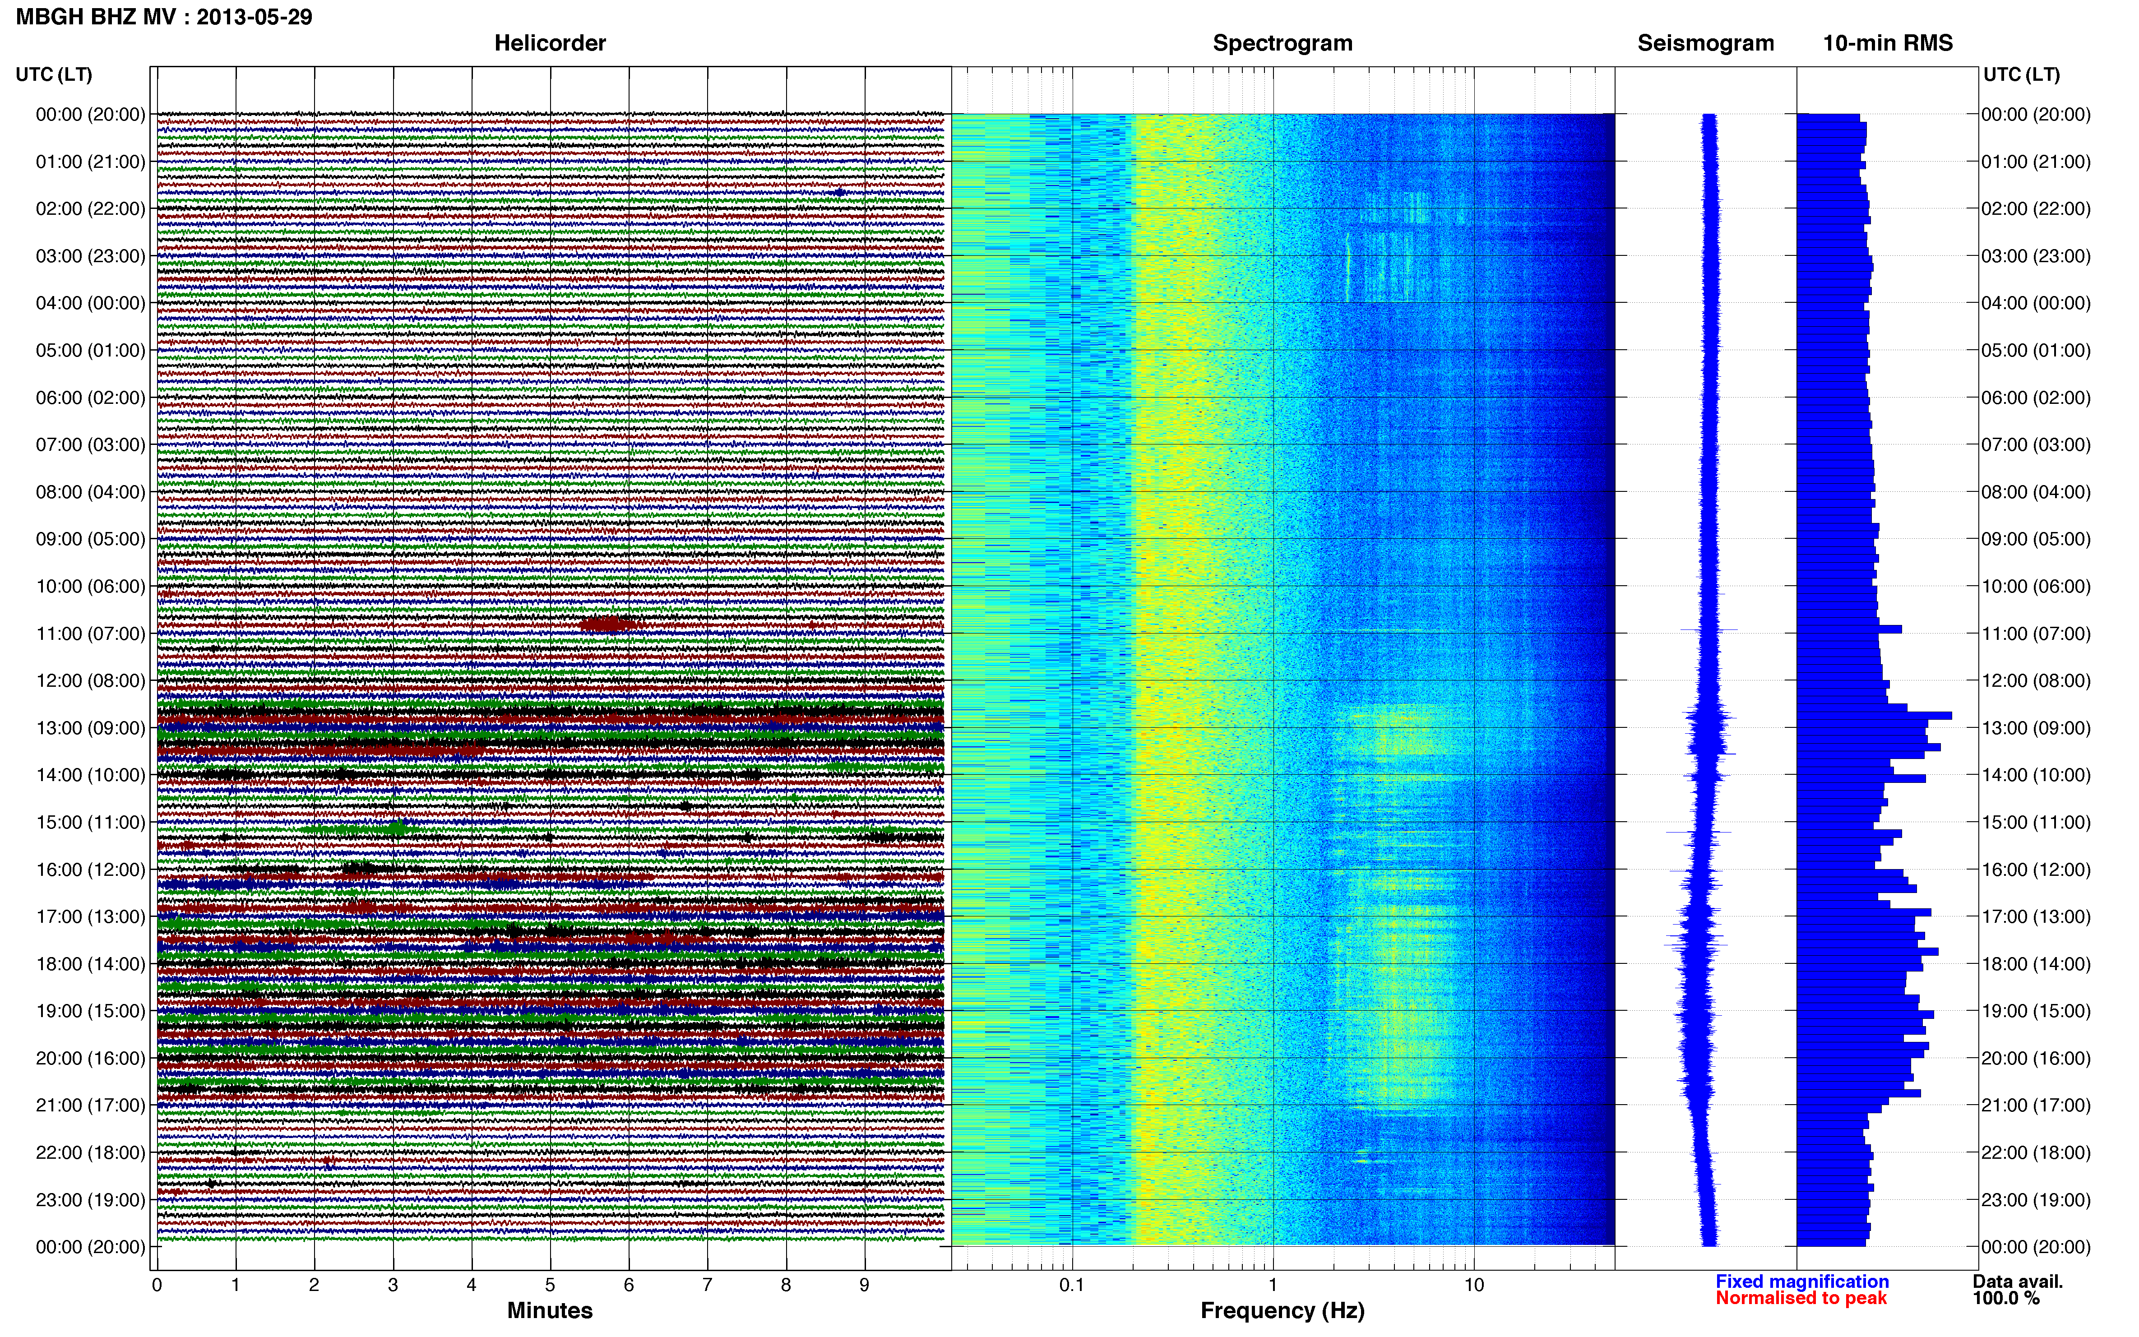The height and width of the screenshot is (1337, 2139).
Task: Click "17:00 (13:00)" on the RMS time axis
Action: [x=2036, y=917]
